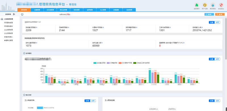Select 在建 toggle in the bar chart panel
This screenshot has height=111, width=227.
[x=211, y=59]
